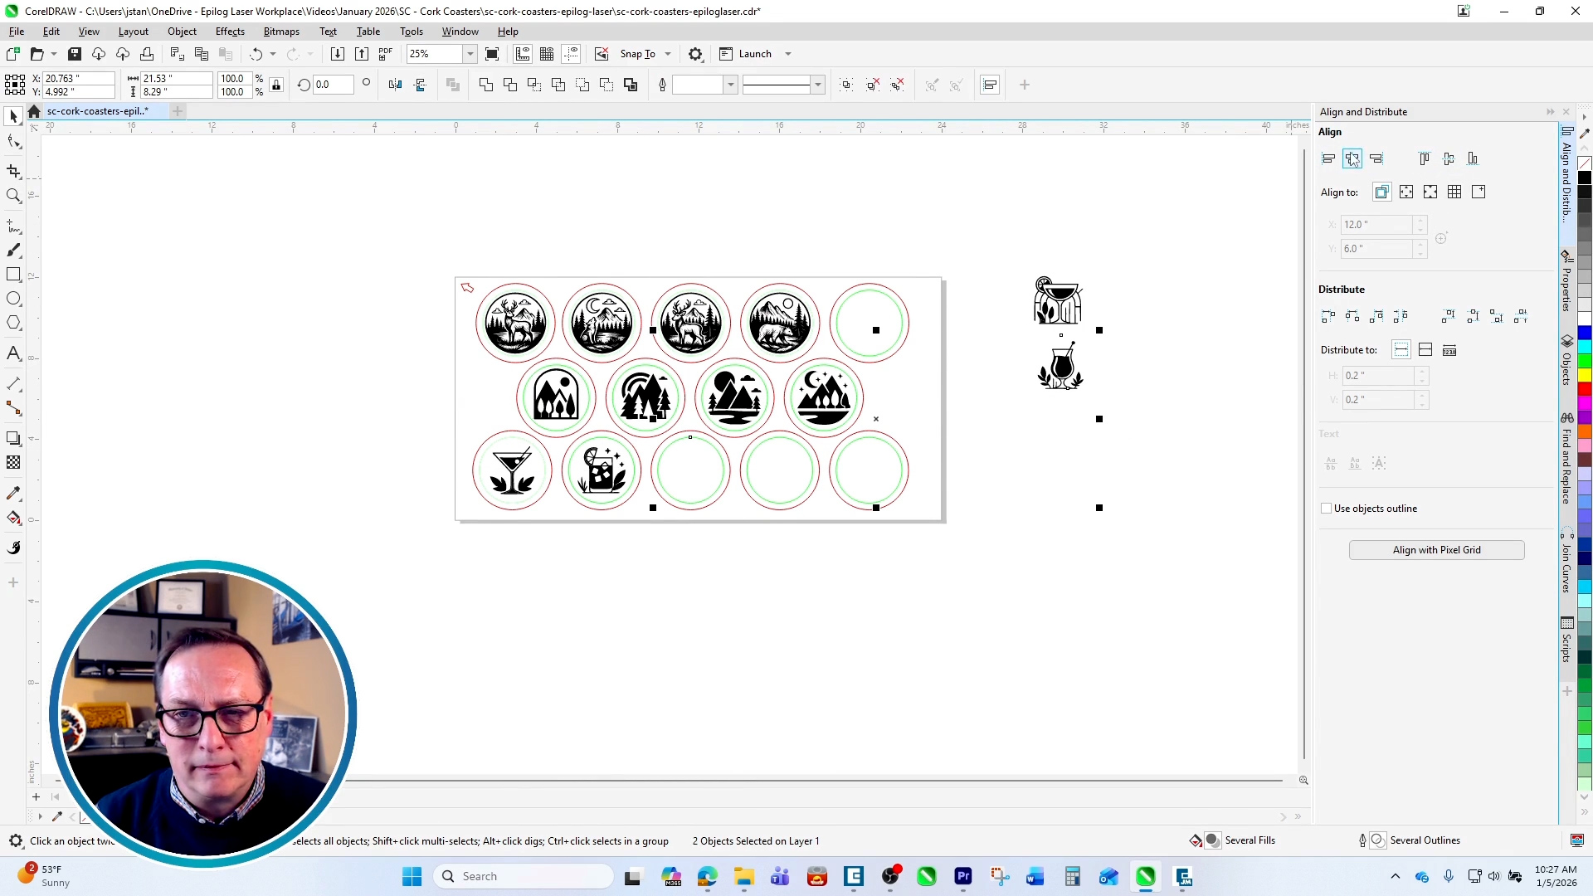Open the Bitmaps menu
Screen dimensions: 1593x896
(x=281, y=32)
